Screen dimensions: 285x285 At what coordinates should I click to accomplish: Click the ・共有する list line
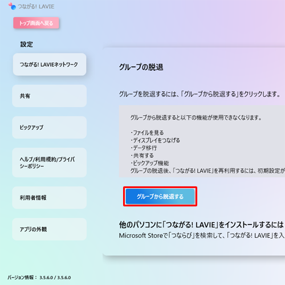[142, 156]
